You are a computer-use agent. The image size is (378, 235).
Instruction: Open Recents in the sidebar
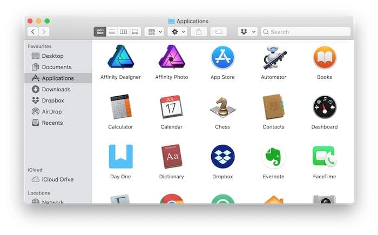point(58,123)
